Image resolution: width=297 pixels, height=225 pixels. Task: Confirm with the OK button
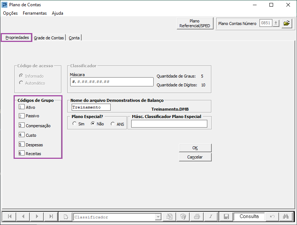[x=195, y=148]
